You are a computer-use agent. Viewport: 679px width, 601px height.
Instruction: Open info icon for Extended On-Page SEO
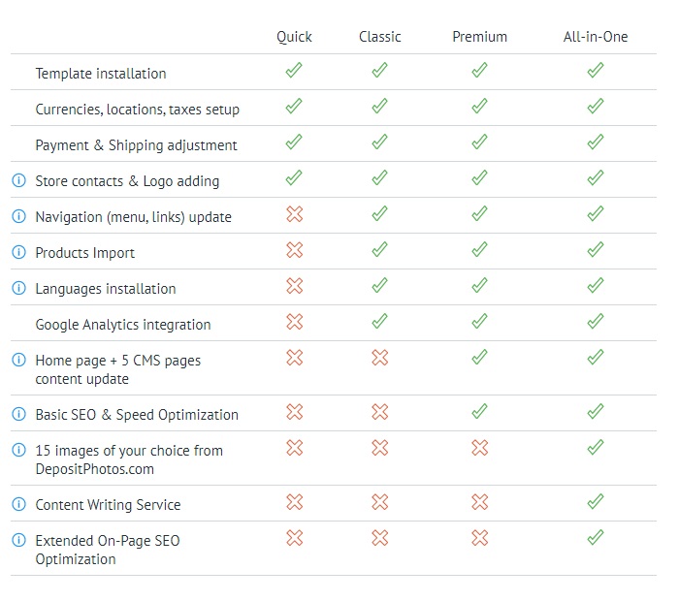click(x=18, y=540)
